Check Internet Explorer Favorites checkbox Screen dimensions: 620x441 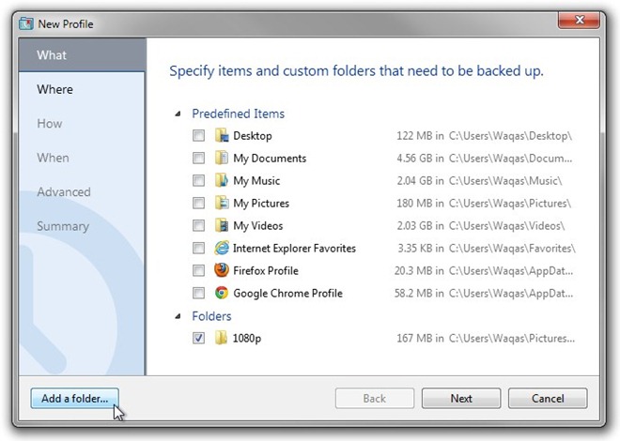tap(198, 248)
